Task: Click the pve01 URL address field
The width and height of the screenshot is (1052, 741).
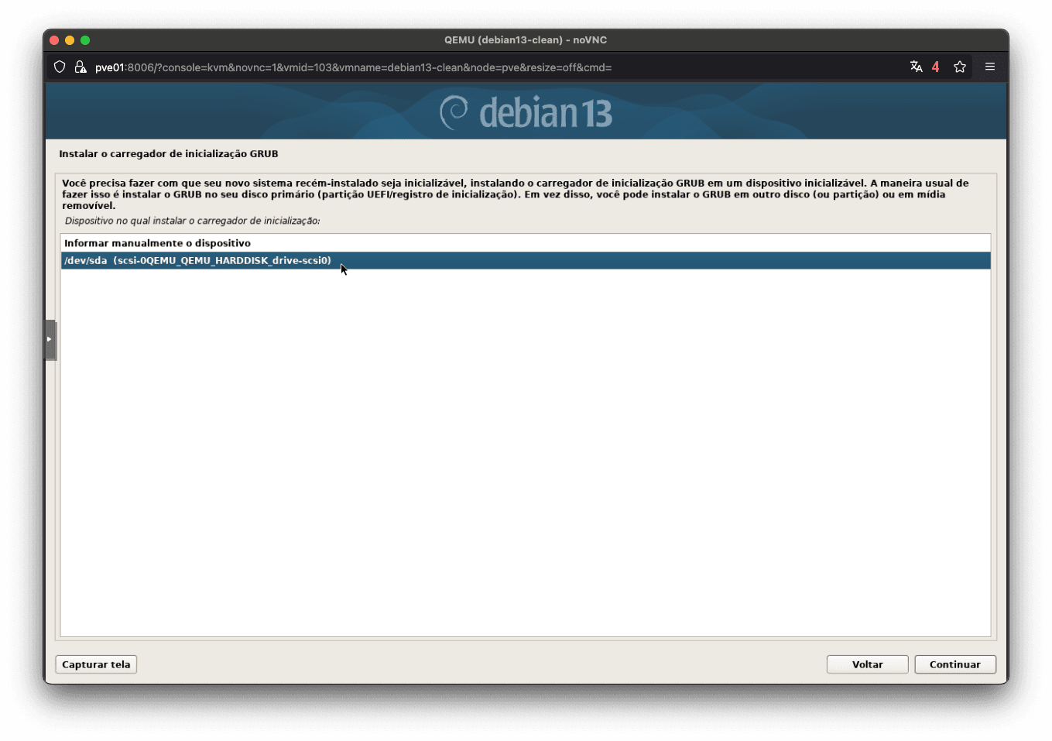Action: 353,67
